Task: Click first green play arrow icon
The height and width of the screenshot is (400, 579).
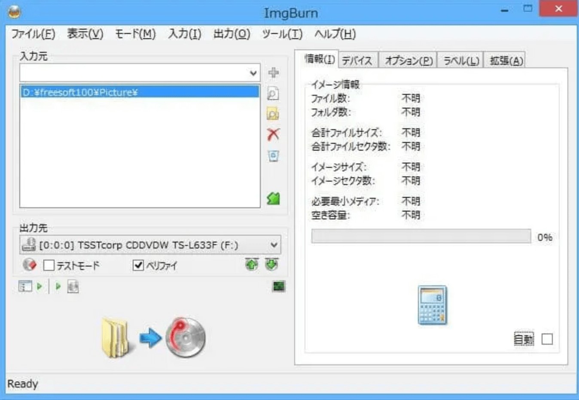Action: (40, 286)
